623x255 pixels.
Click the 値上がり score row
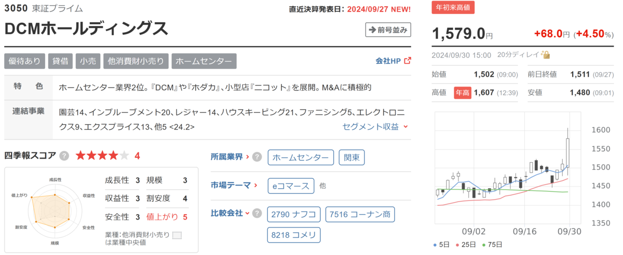[167, 217]
